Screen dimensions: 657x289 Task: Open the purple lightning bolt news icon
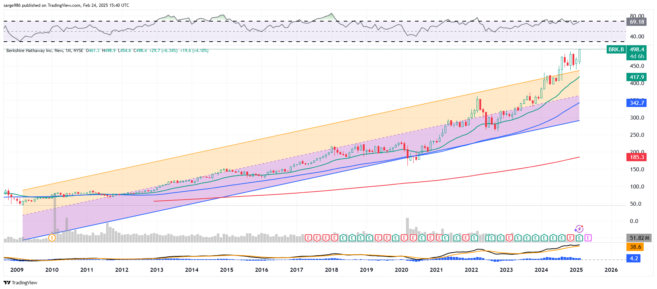click(579, 229)
